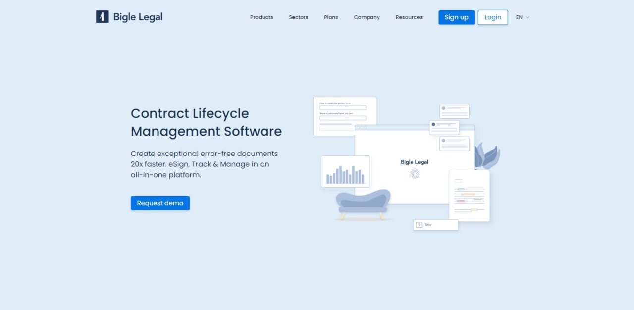Click the T icon beside Title

point(419,225)
